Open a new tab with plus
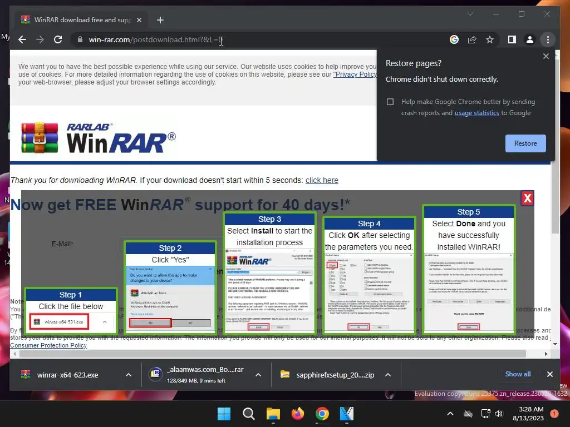 [160, 20]
